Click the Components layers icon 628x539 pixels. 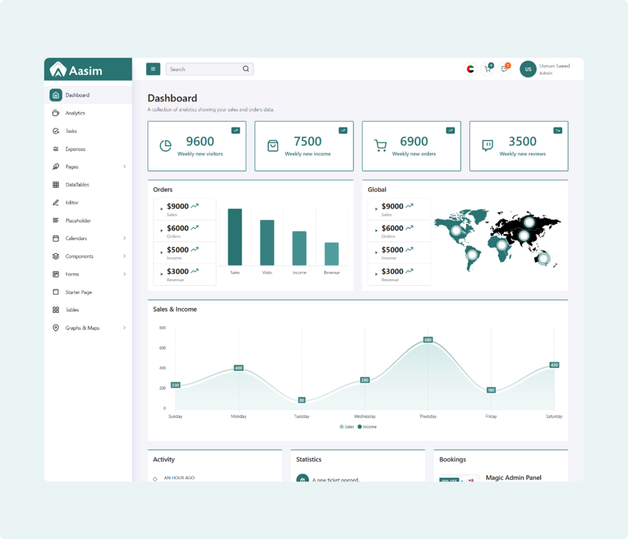pyautogui.click(x=56, y=256)
